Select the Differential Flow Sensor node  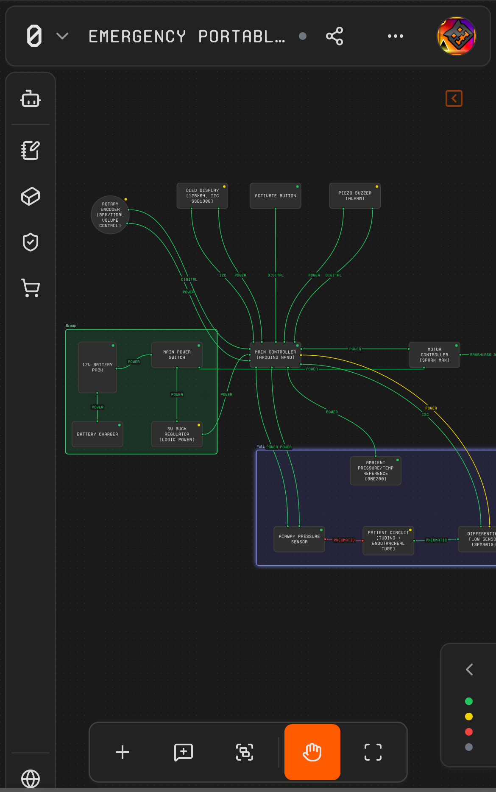(477, 539)
